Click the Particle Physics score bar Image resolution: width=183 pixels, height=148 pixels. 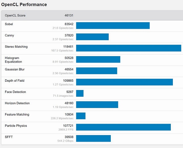124,127
